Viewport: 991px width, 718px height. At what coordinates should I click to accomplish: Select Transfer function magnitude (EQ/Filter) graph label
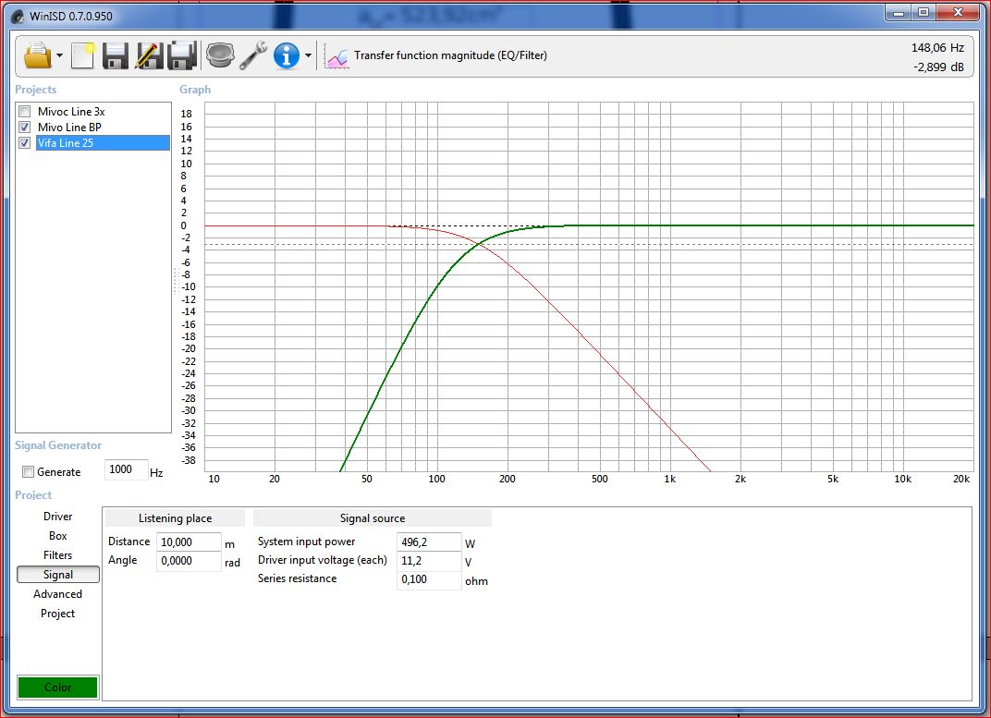tap(450, 55)
